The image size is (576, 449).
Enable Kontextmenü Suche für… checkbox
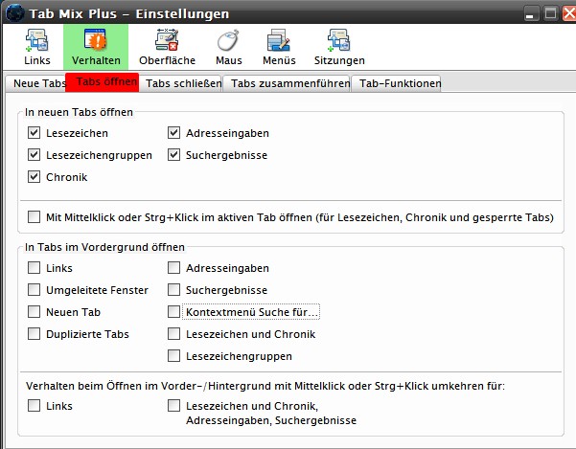pyautogui.click(x=173, y=312)
